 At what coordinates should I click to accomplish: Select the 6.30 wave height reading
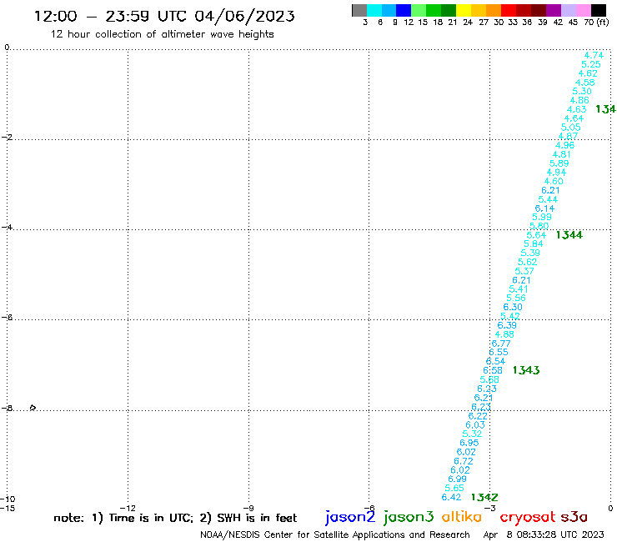click(513, 307)
